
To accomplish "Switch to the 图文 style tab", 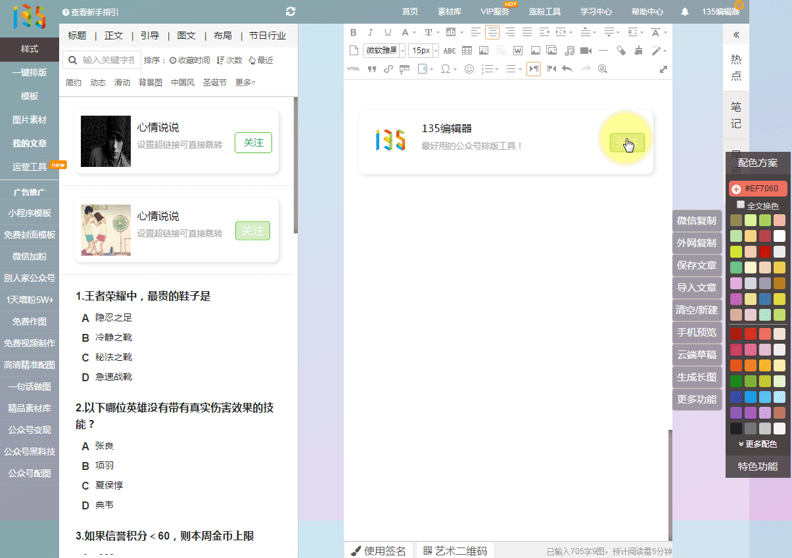I will pyautogui.click(x=186, y=35).
